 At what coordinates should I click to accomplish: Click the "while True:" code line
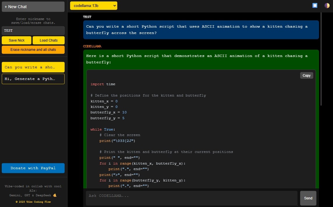103,129
